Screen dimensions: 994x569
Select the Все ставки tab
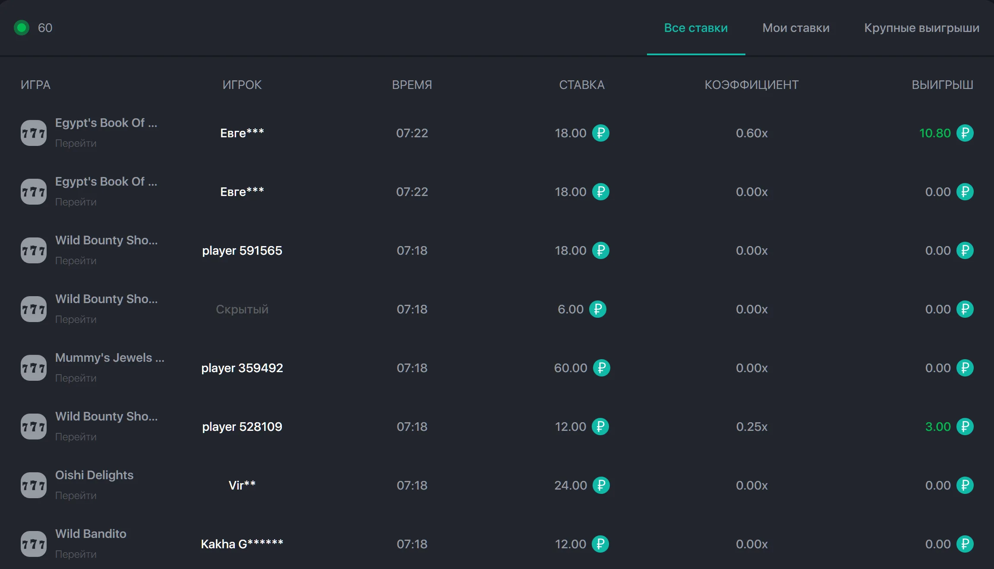[x=695, y=28]
